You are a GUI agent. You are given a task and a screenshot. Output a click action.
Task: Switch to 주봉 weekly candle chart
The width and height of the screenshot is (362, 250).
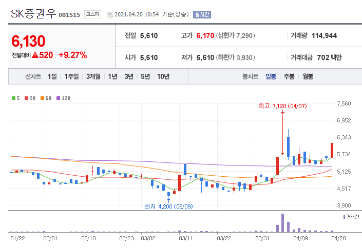pos(289,76)
